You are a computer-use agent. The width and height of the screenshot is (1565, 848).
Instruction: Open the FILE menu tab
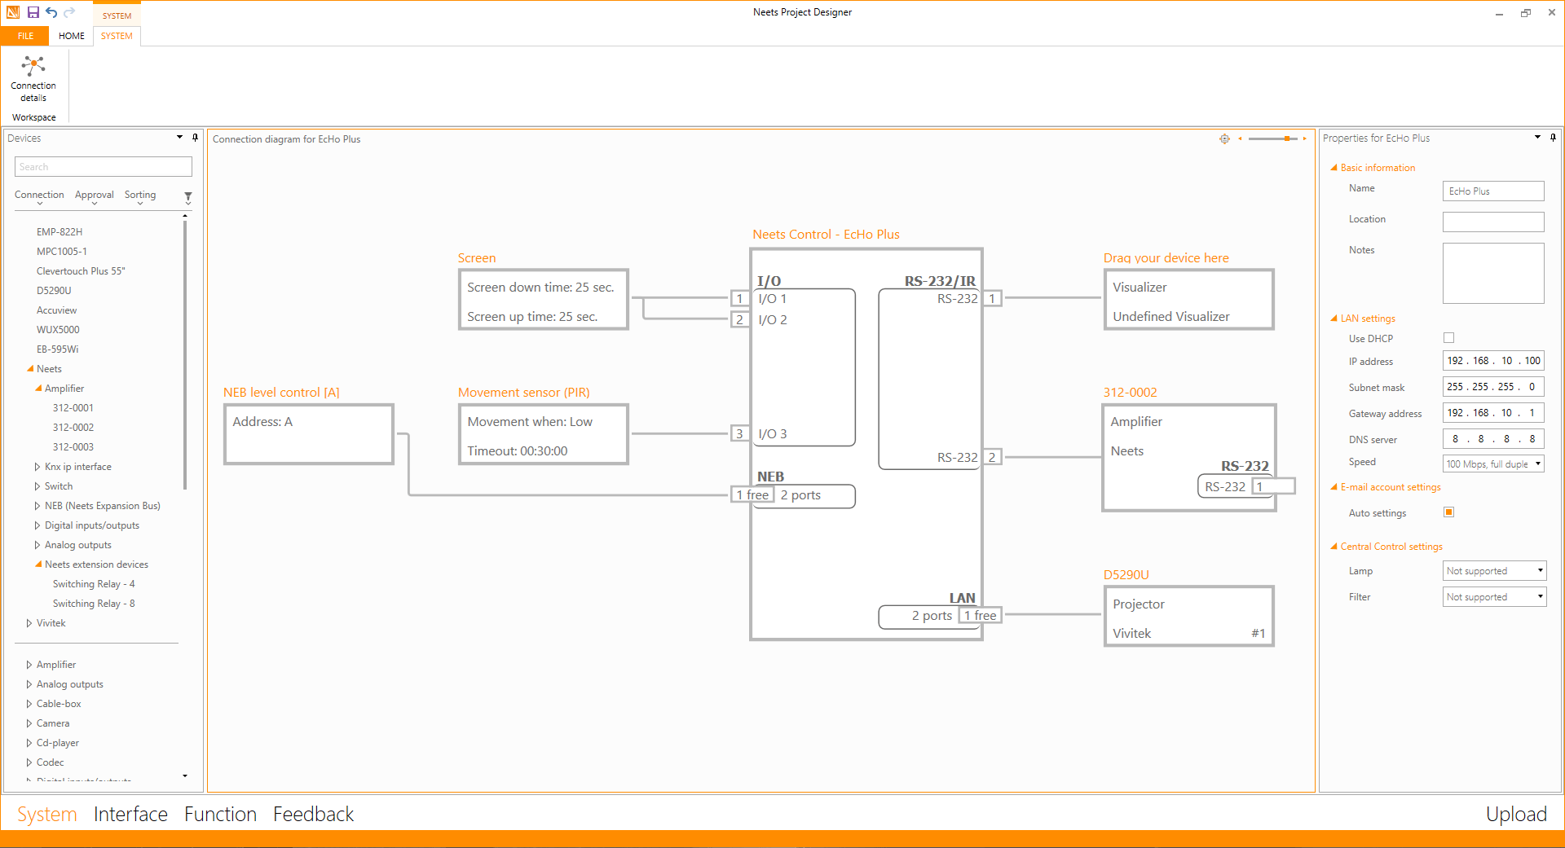25,36
